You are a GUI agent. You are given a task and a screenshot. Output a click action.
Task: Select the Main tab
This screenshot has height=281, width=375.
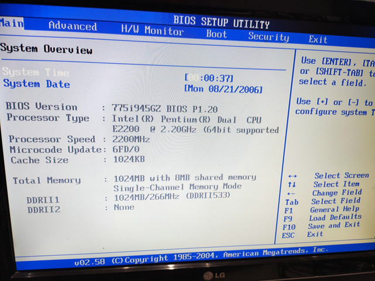click(x=12, y=23)
